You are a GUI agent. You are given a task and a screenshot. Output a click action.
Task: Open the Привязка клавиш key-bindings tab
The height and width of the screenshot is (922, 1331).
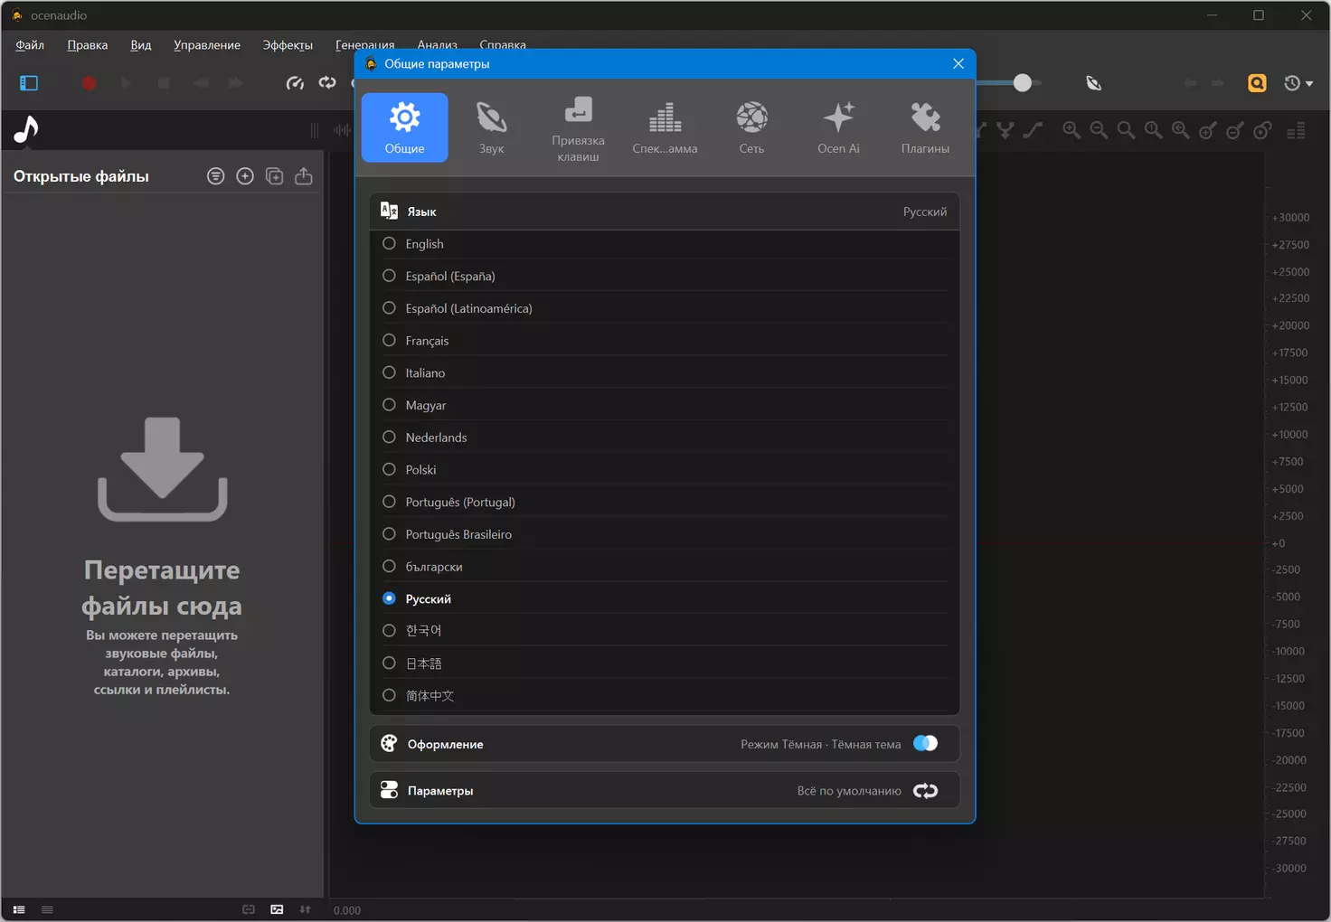pyautogui.click(x=578, y=127)
